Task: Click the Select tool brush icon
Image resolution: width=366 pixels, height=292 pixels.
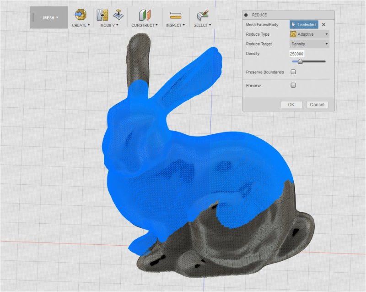Action: tap(202, 15)
